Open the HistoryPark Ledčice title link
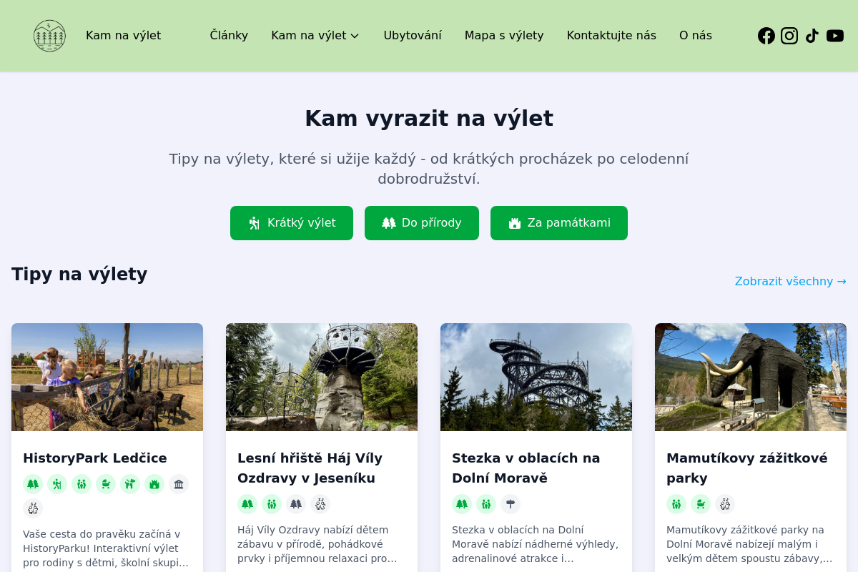Viewport: 858px width, 572px height. pyautogui.click(x=95, y=458)
